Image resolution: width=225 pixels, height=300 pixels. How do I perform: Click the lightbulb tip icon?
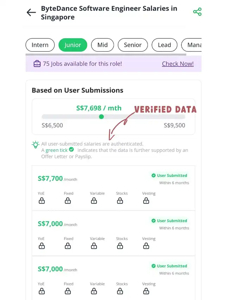(x=36, y=144)
